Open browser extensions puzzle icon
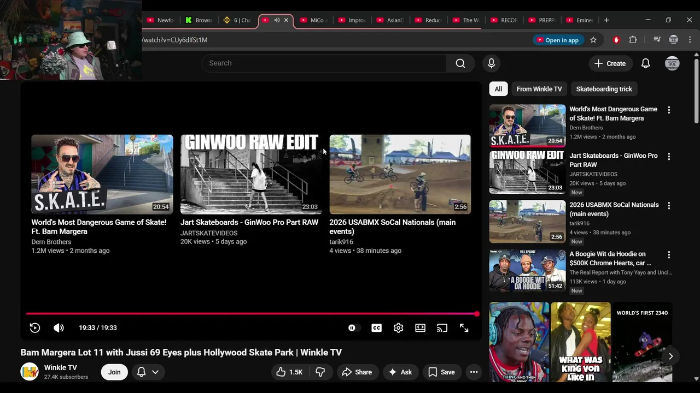The width and height of the screenshot is (700, 393). [x=633, y=40]
